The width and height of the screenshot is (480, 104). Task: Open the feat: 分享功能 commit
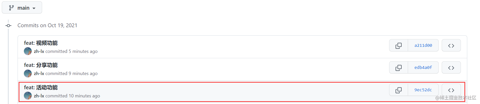[x=41, y=65]
